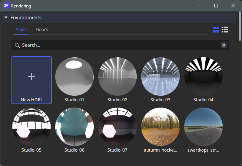The image size is (242, 166).
Task: Pick the Studio_05 HDRI thumbnail
Action: click(32, 127)
